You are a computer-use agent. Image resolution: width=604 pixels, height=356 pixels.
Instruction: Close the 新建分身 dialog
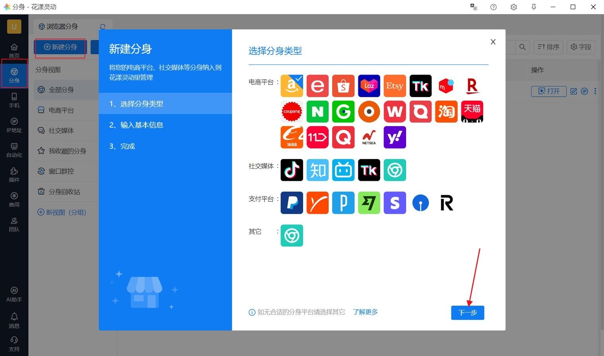(x=493, y=42)
